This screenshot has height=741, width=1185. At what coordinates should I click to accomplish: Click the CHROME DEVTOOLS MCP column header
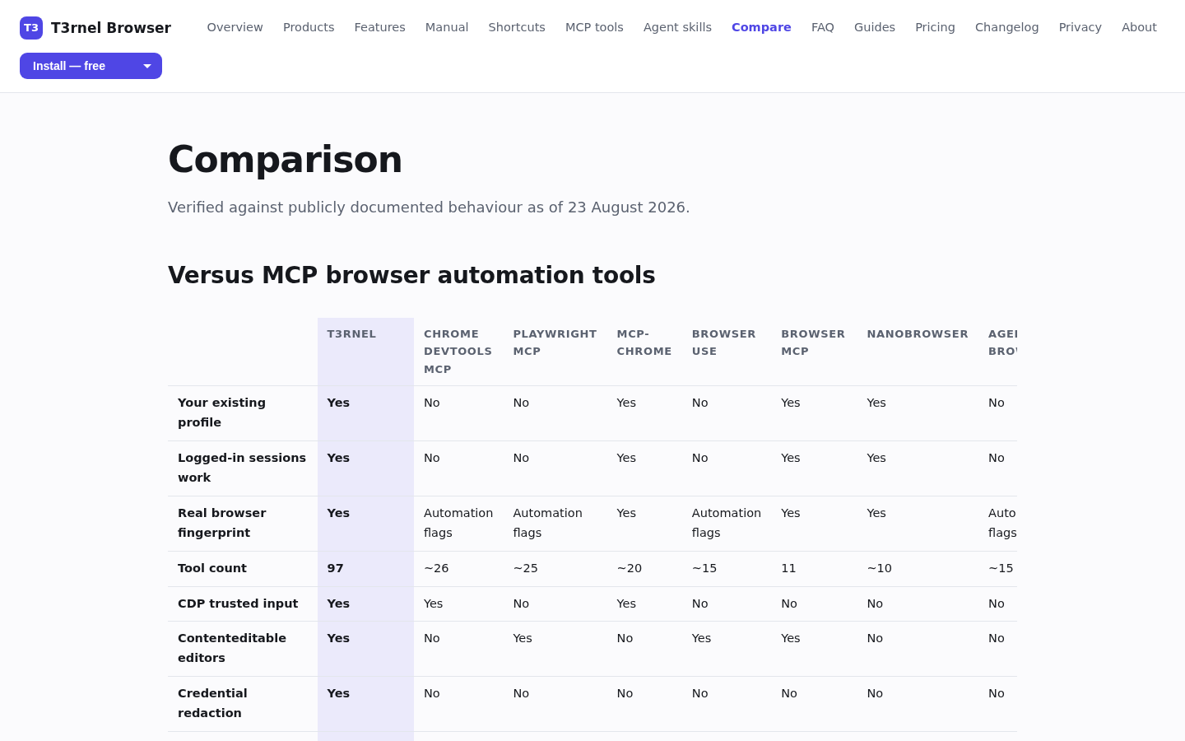pos(458,352)
